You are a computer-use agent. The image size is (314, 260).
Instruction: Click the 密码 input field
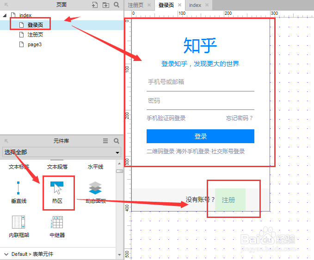(200, 101)
